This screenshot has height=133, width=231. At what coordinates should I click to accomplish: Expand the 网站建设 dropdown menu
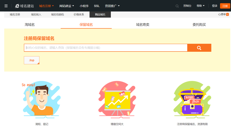tap(67, 6)
